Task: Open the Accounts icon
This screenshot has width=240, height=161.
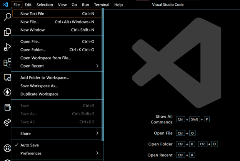Action: [x=7, y=148]
